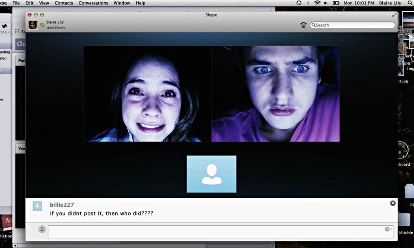
Task: Click the Bluetooth menu bar icon
Action: (x=308, y=3)
